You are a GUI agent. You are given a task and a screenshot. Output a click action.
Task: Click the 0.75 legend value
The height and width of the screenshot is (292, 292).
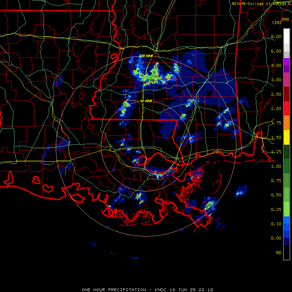click(x=276, y=181)
